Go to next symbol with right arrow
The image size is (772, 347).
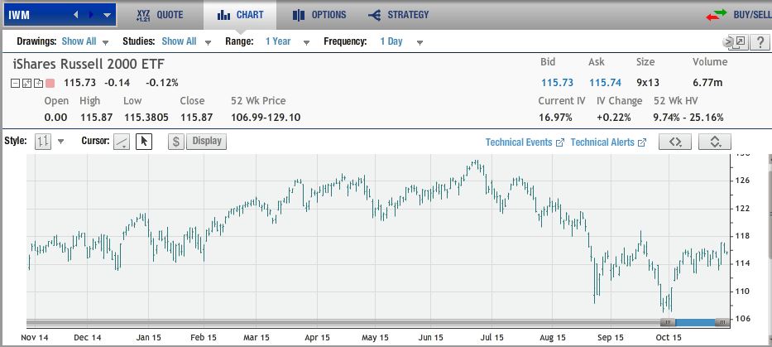(x=91, y=15)
